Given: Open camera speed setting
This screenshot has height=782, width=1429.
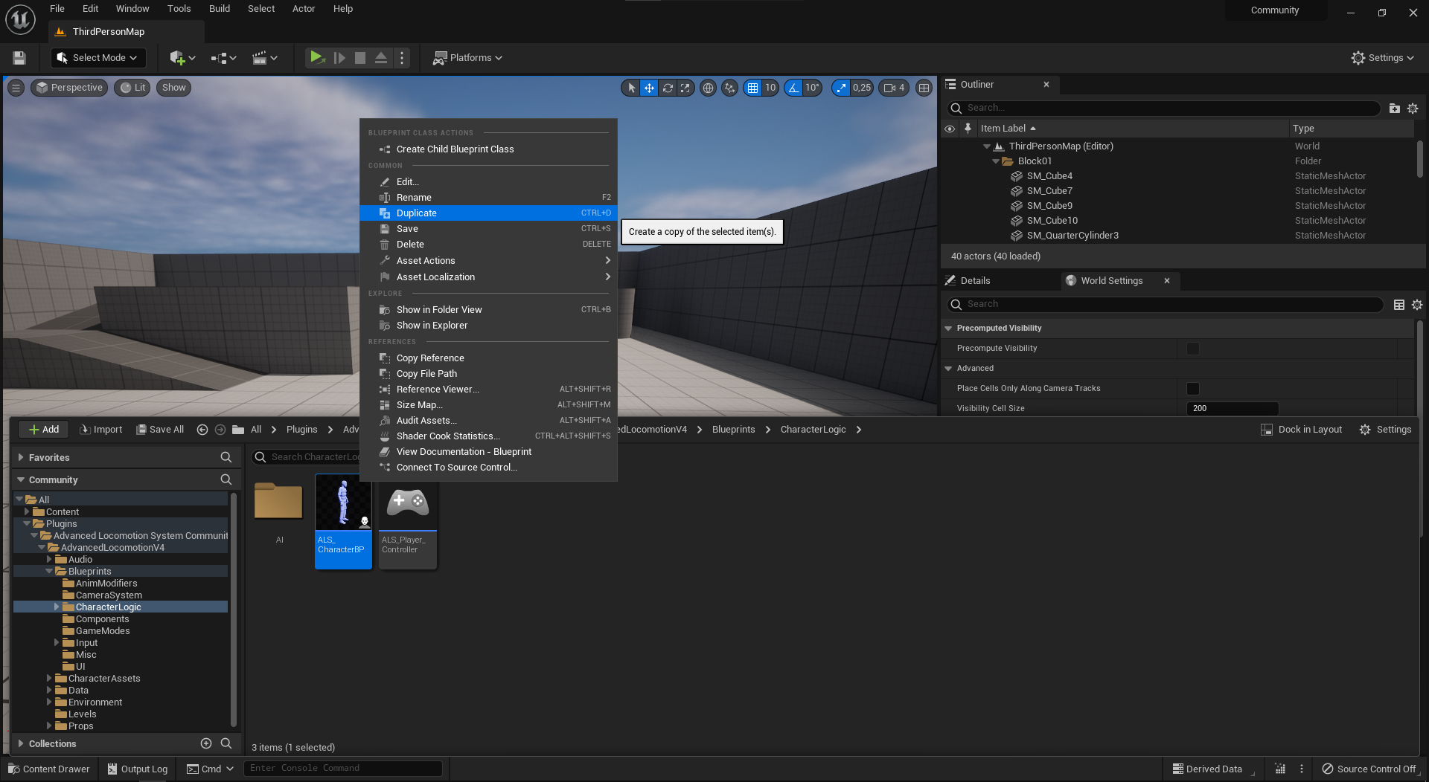Looking at the screenshot, I should (894, 88).
